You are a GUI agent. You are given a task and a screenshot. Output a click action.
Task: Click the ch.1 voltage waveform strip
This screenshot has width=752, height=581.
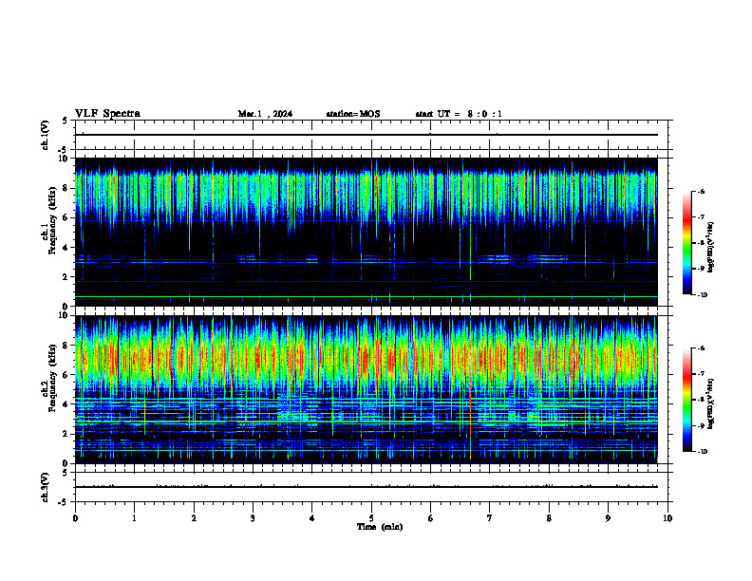tap(371, 135)
